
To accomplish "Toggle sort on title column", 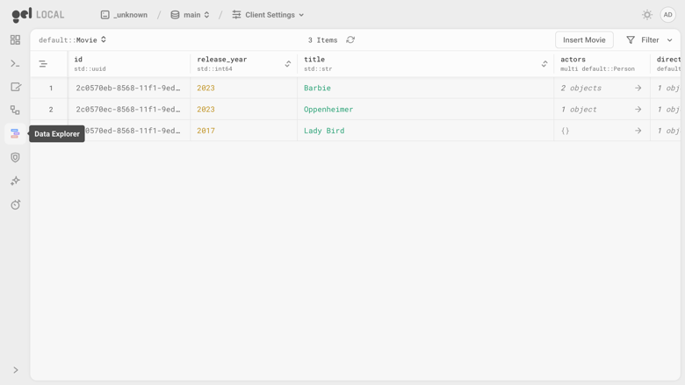I will 544,64.
